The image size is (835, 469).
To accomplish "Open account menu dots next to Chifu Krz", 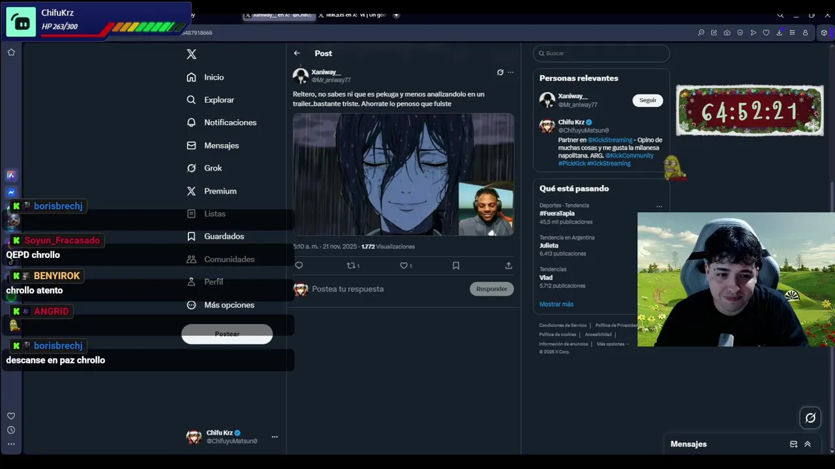I will (x=275, y=437).
